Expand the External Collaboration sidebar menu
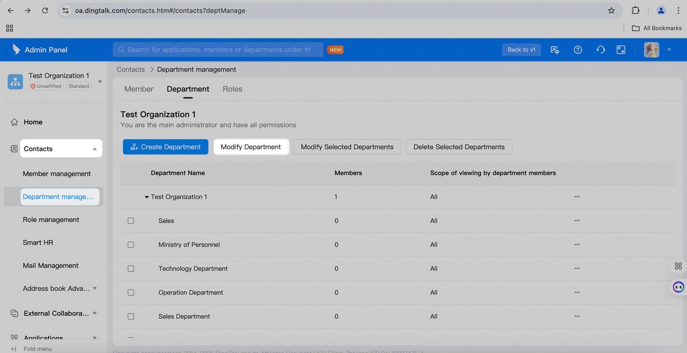The width and height of the screenshot is (687, 353). coord(94,313)
